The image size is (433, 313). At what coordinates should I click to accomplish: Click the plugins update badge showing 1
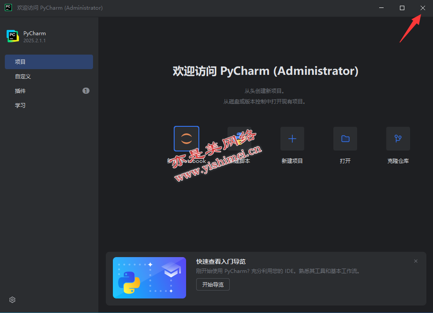86,91
